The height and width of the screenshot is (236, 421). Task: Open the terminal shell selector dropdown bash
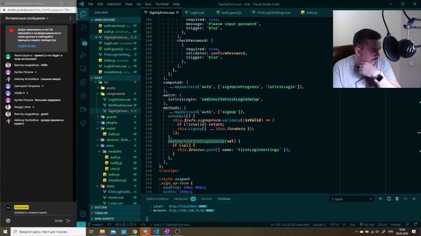(x=351, y=199)
